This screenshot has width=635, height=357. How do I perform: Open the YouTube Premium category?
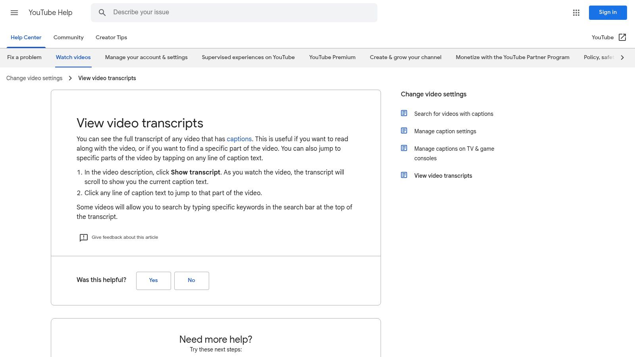332,57
